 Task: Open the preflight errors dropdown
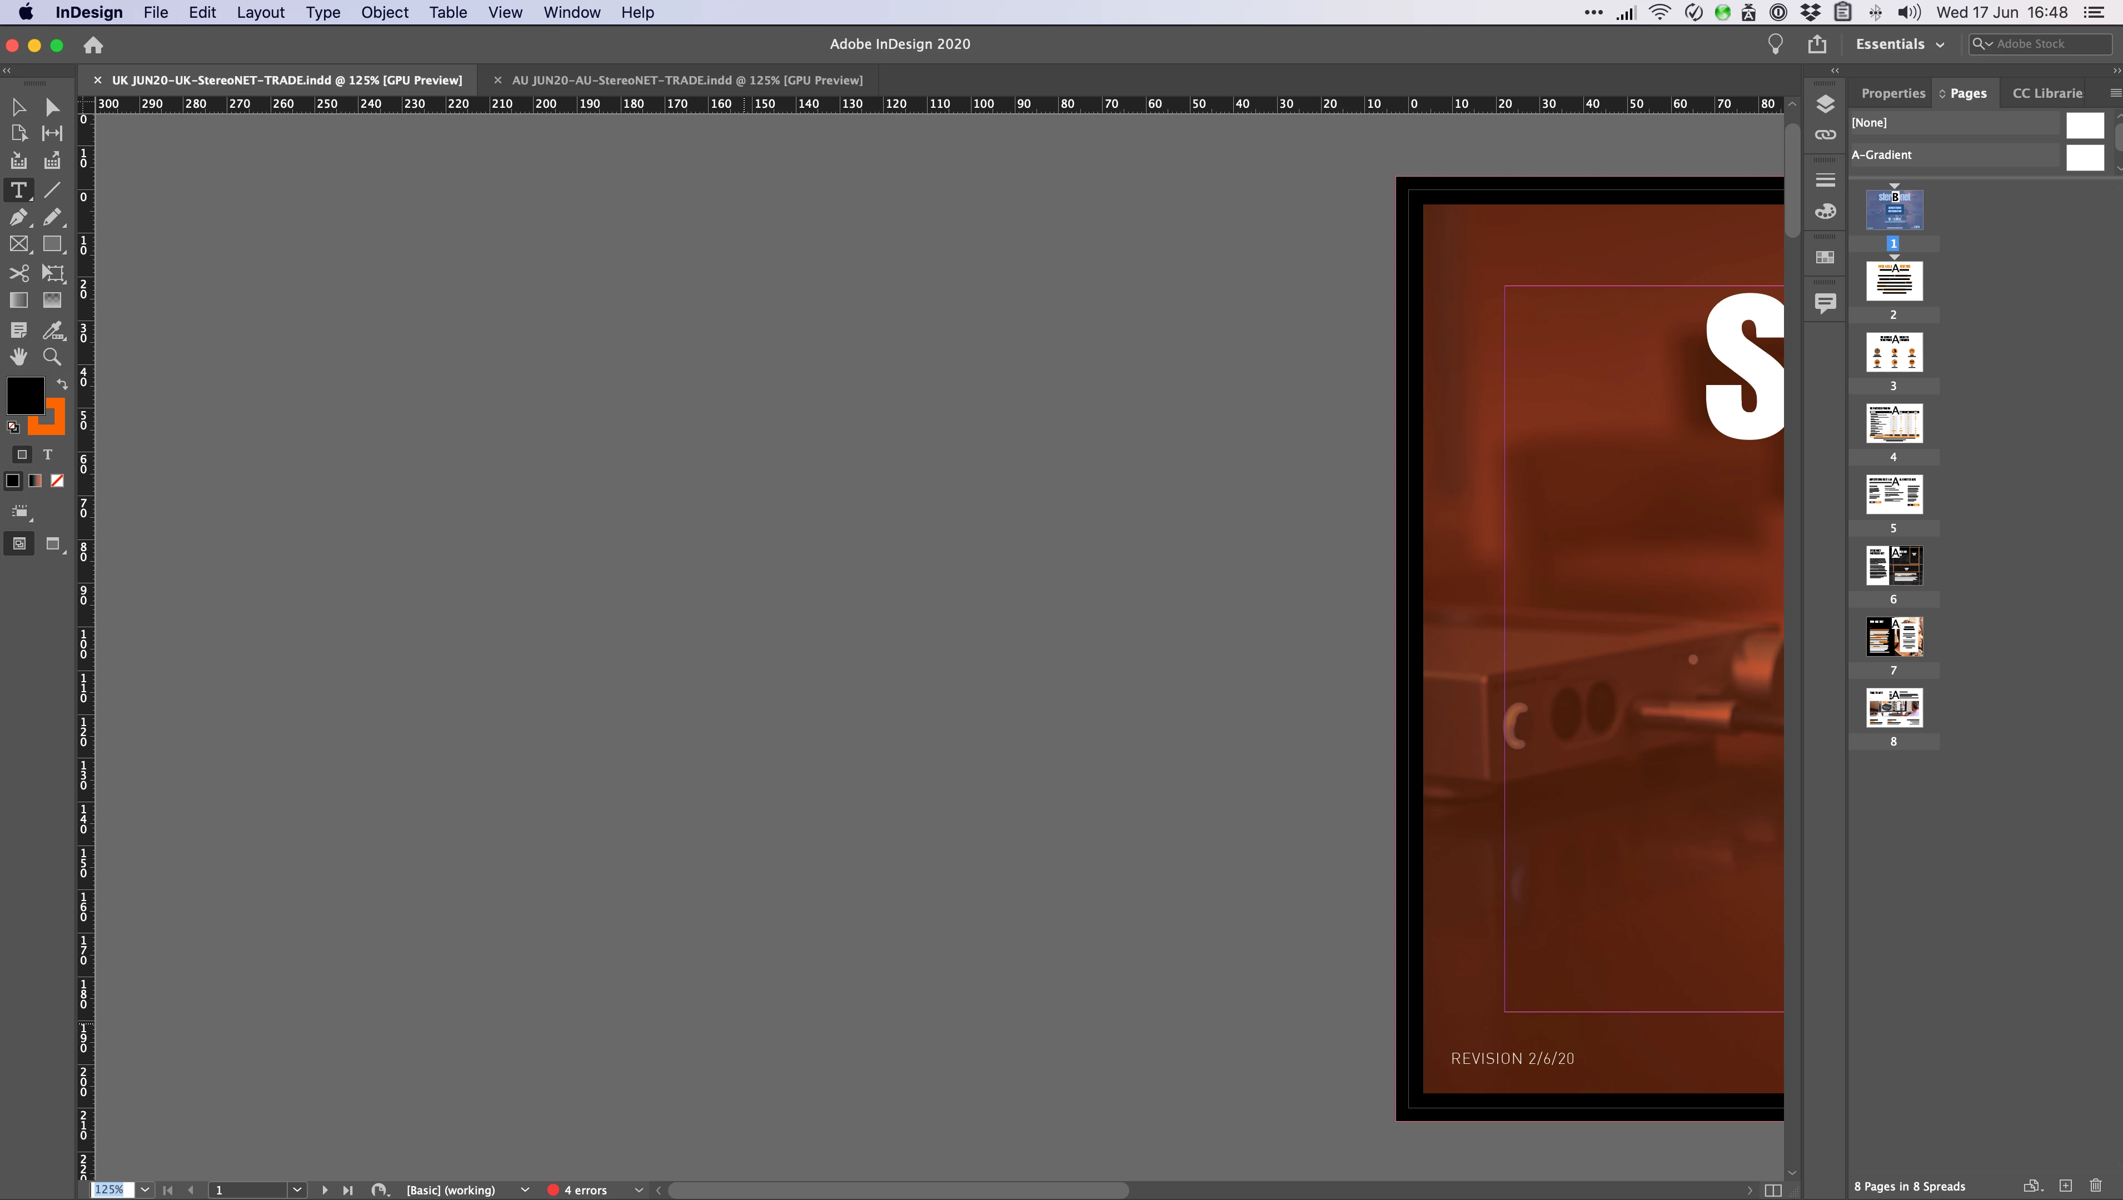(638, 1189)
